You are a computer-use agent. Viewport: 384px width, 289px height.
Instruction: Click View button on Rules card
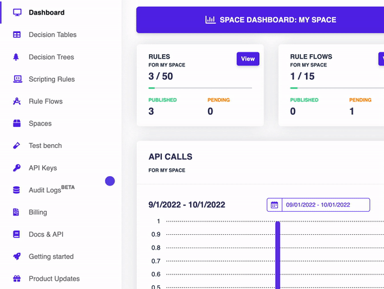click(x=248, y=59)
